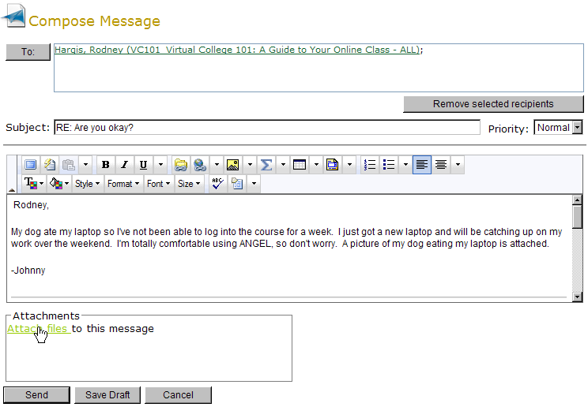
Task: Enable left text alignment
Action: [x=422, y=165]
